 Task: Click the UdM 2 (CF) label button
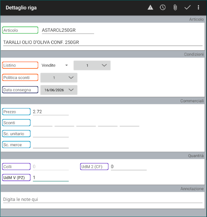pos(94,167)
